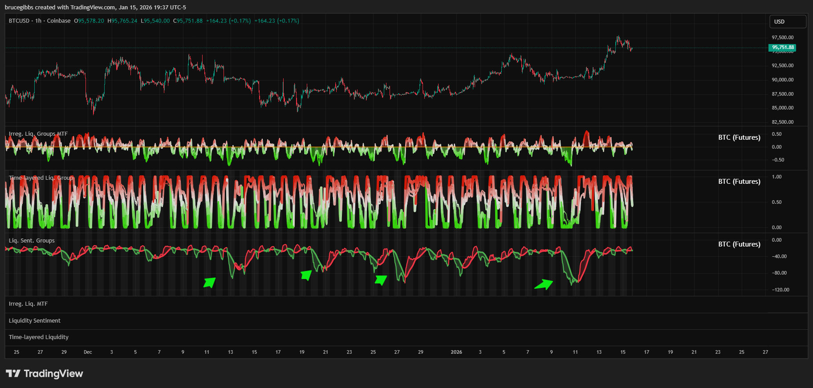Image resolution: width=813 pixels, height=388 pixels.
Task: Click BTC (Futures) label in Liq. Sent. Groups pane
Action: click(739, 244)
